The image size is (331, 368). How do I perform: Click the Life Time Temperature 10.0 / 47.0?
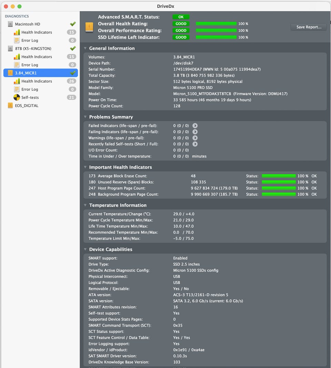click(183, 226)
